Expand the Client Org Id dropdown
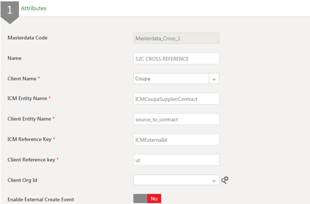 pyautogui.click(x=214, y=180)
